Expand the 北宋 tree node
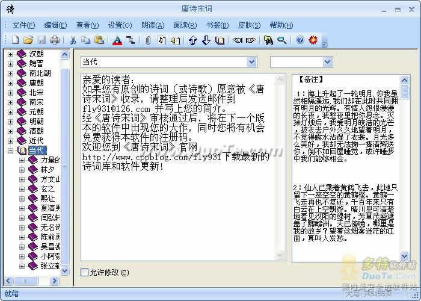421x301 pixels. [10, 92]
